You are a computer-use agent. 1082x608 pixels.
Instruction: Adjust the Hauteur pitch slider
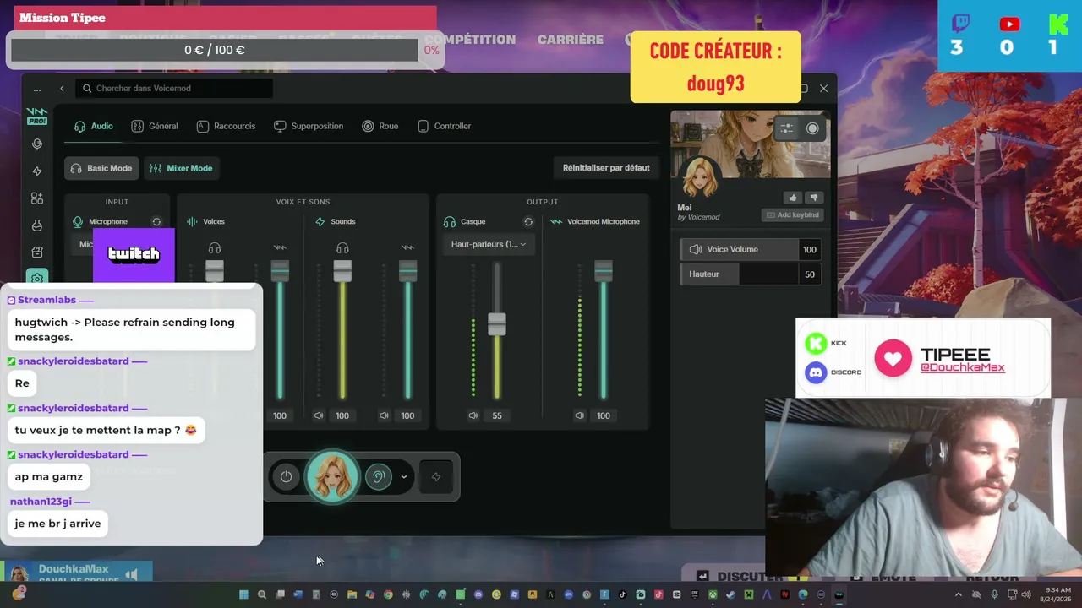click(x=740, y=274)
